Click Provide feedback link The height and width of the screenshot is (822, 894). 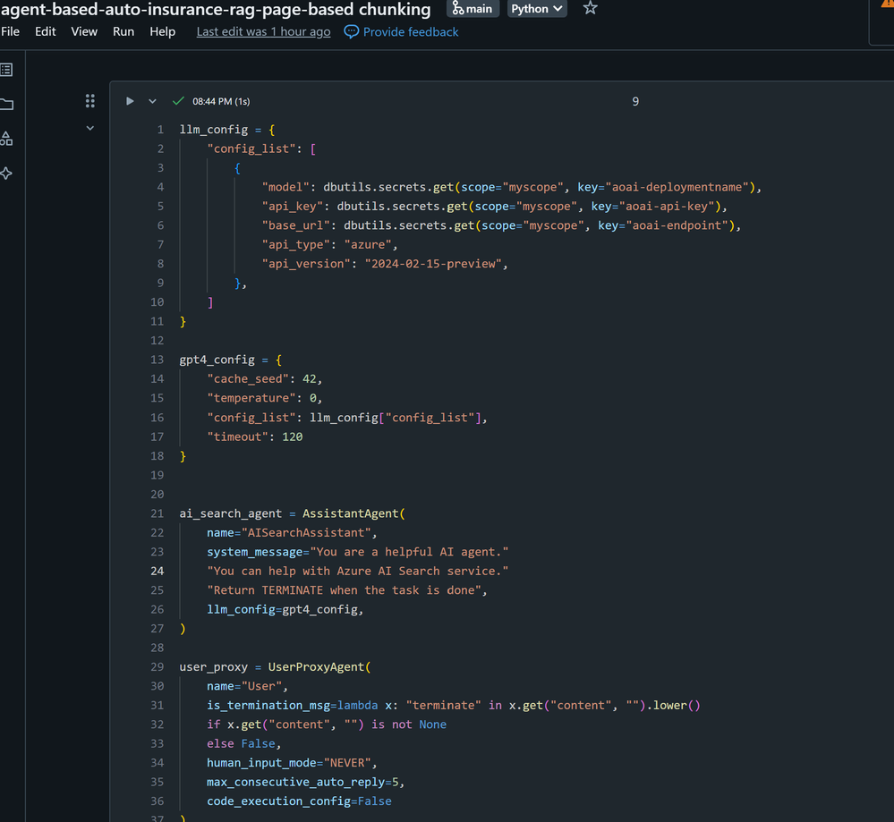pyautogui.click(x=402, y=32)
